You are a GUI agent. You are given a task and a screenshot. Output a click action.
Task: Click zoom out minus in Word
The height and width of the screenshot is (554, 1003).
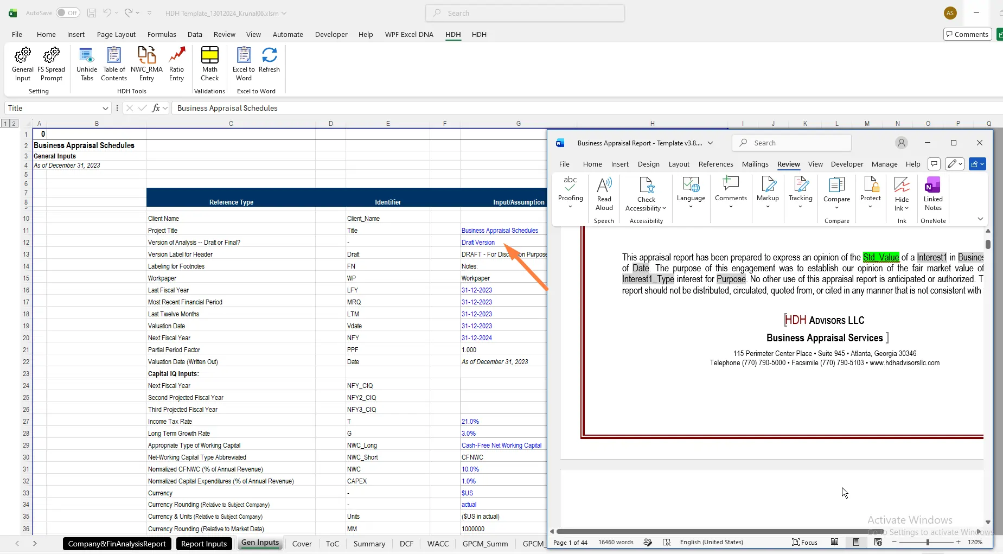coord(895,542)
